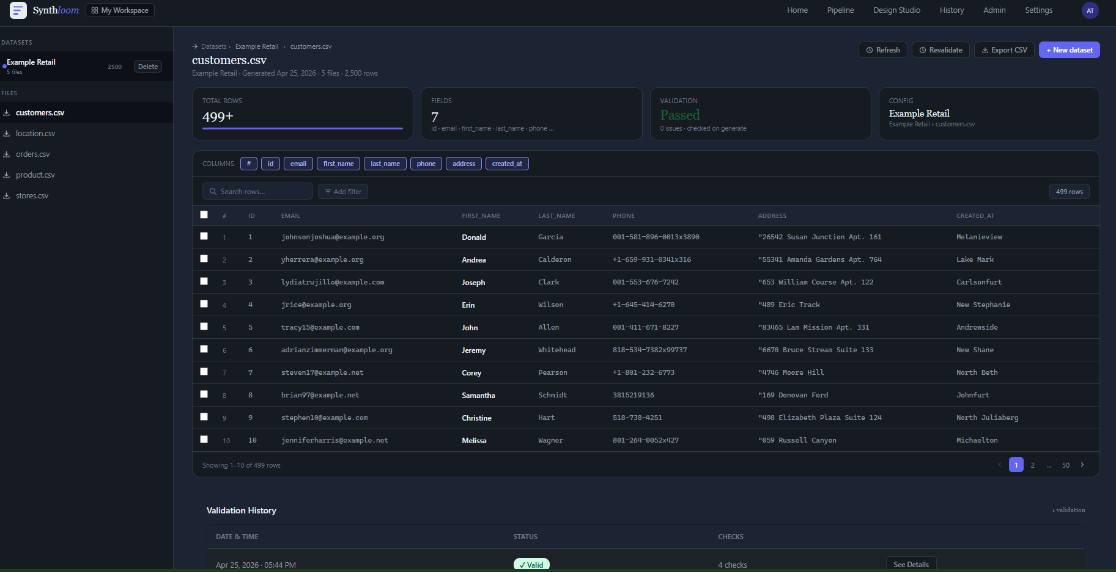Toggle the address column chip

[x=464, y=164]
